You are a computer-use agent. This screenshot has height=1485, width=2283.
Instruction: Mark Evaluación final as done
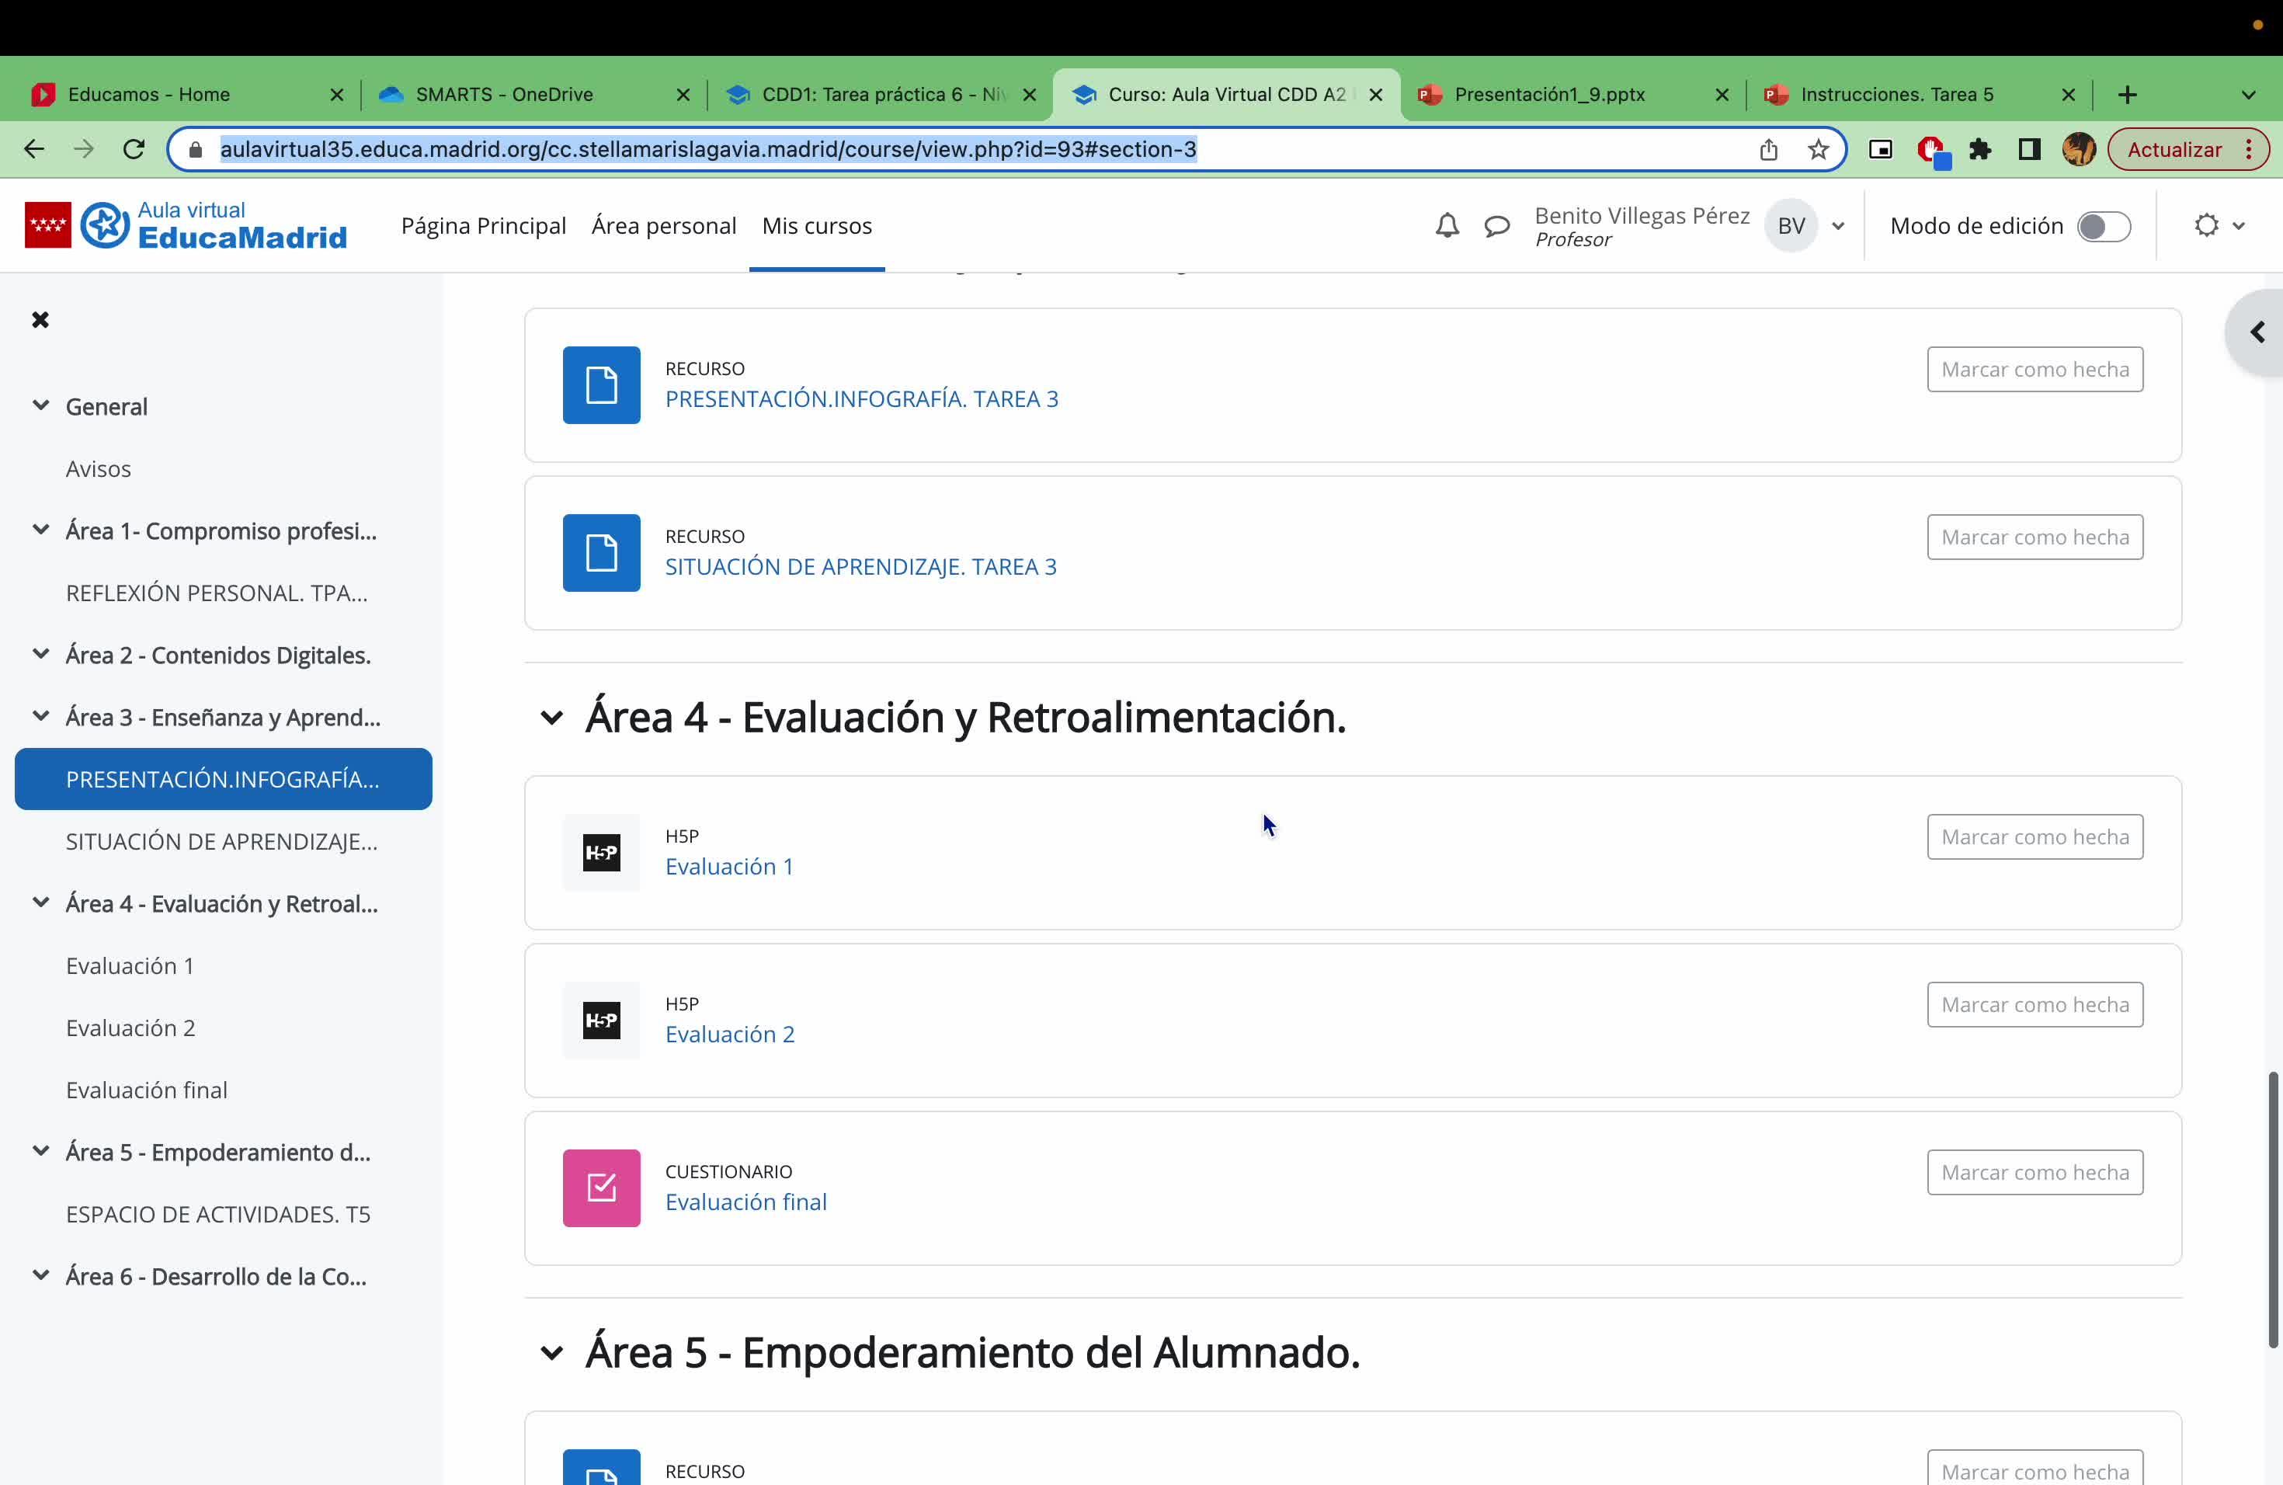click(x=2034, y=1172)
